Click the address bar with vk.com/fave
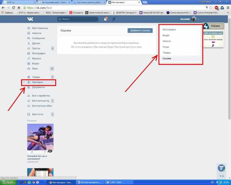This screenshot has height=185, width=231. (114, 8)
